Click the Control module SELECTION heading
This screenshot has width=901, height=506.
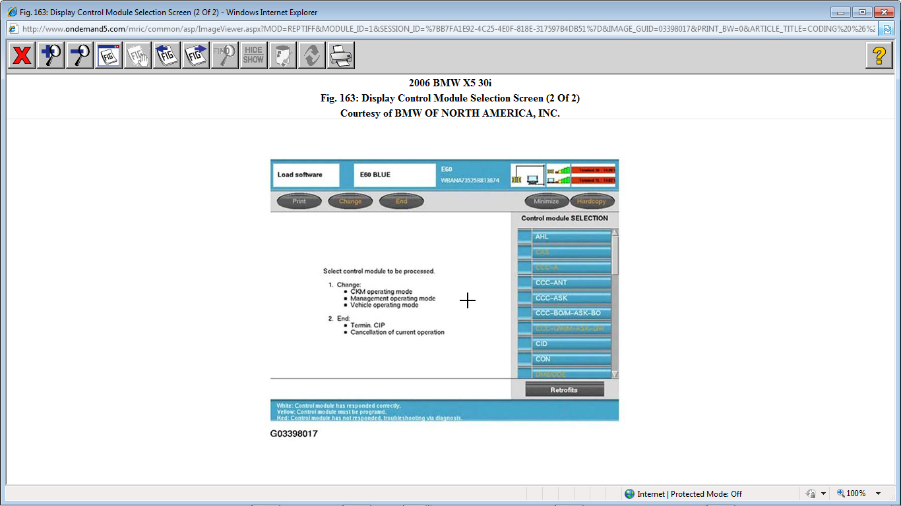point(565,218)
